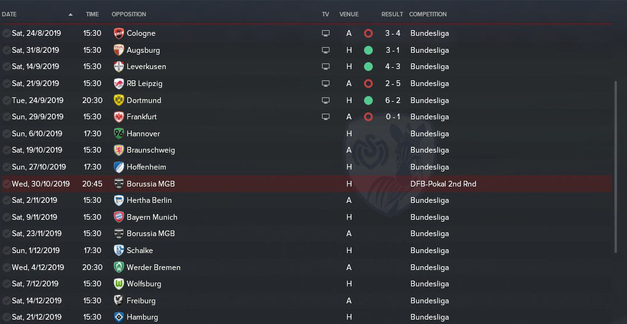Open the 6 - 2 Dortmund match result
The width and height of the screenshot is (627, 324).
(x=393, y=100)
